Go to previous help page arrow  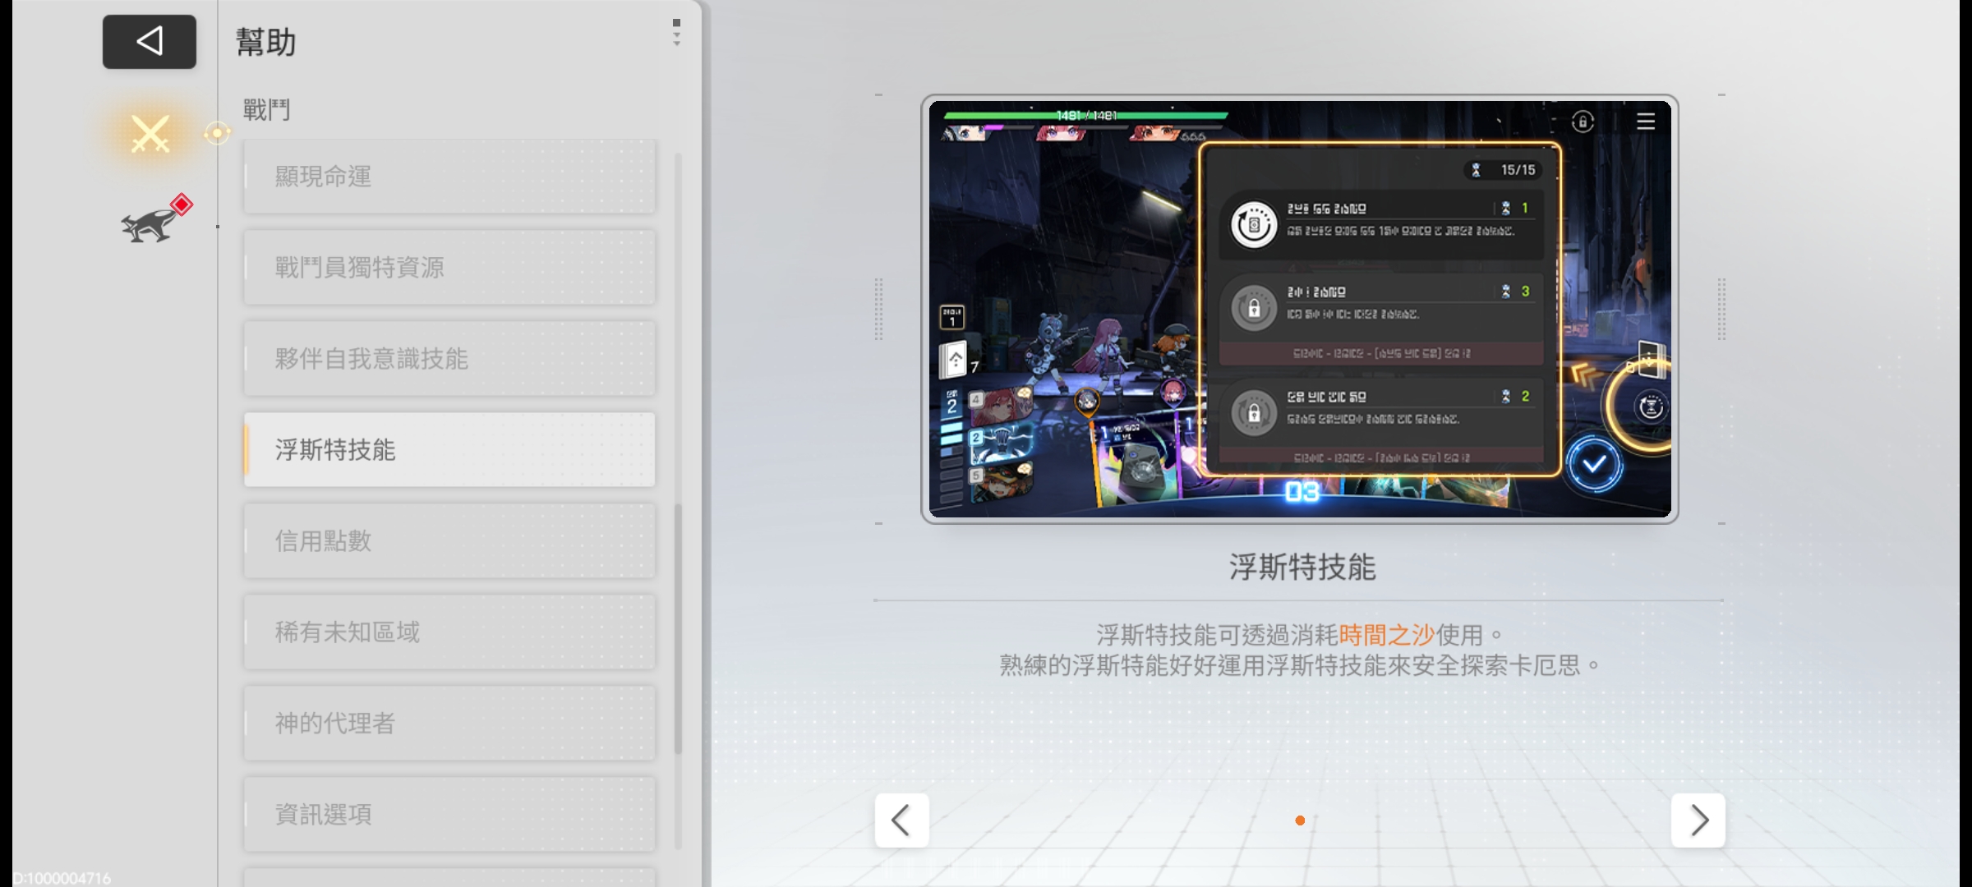point(901,820)
